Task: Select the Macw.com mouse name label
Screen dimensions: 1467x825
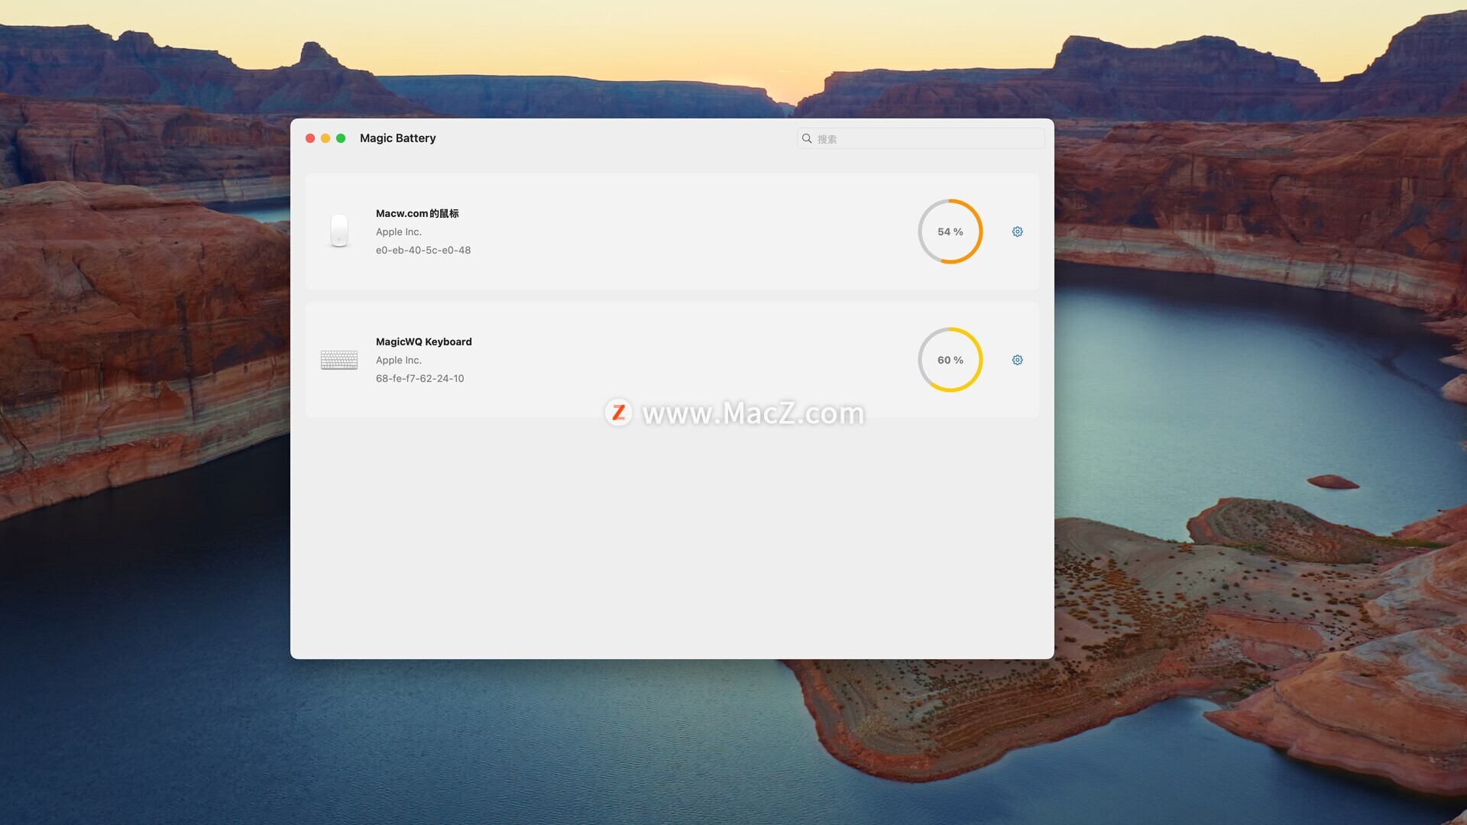Action: [417, 213]
